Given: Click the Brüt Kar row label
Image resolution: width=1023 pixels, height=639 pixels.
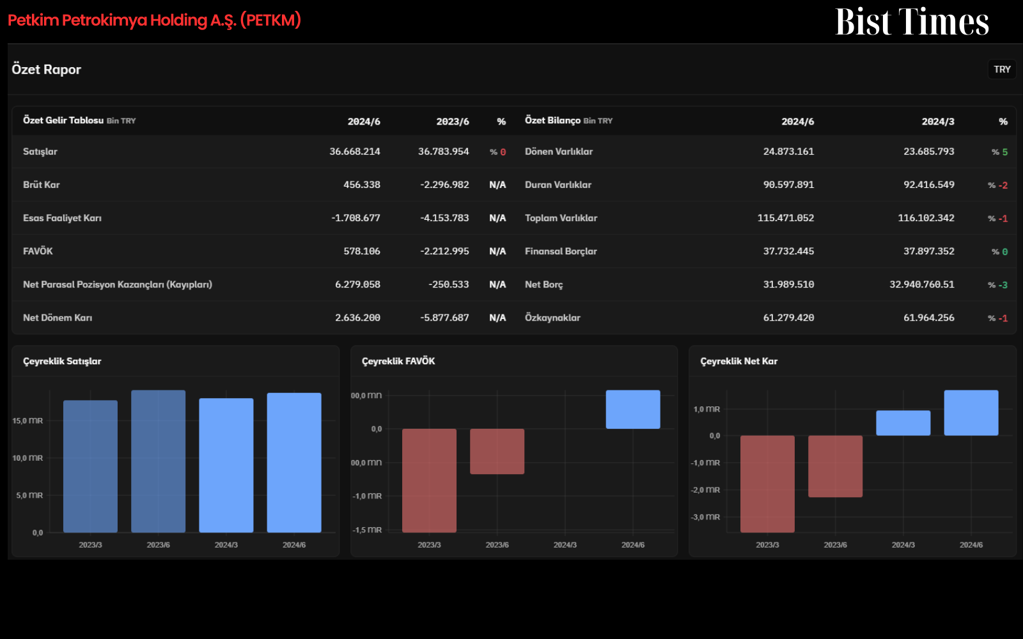Looking at the screenshot, I should (x=42, y=185).
